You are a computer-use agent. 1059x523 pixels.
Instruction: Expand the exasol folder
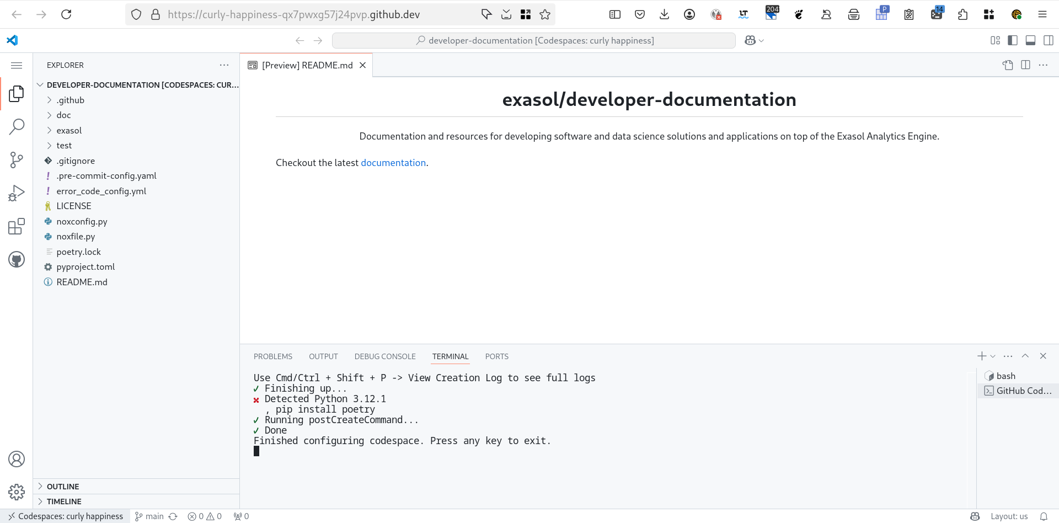tap(136, 130)
